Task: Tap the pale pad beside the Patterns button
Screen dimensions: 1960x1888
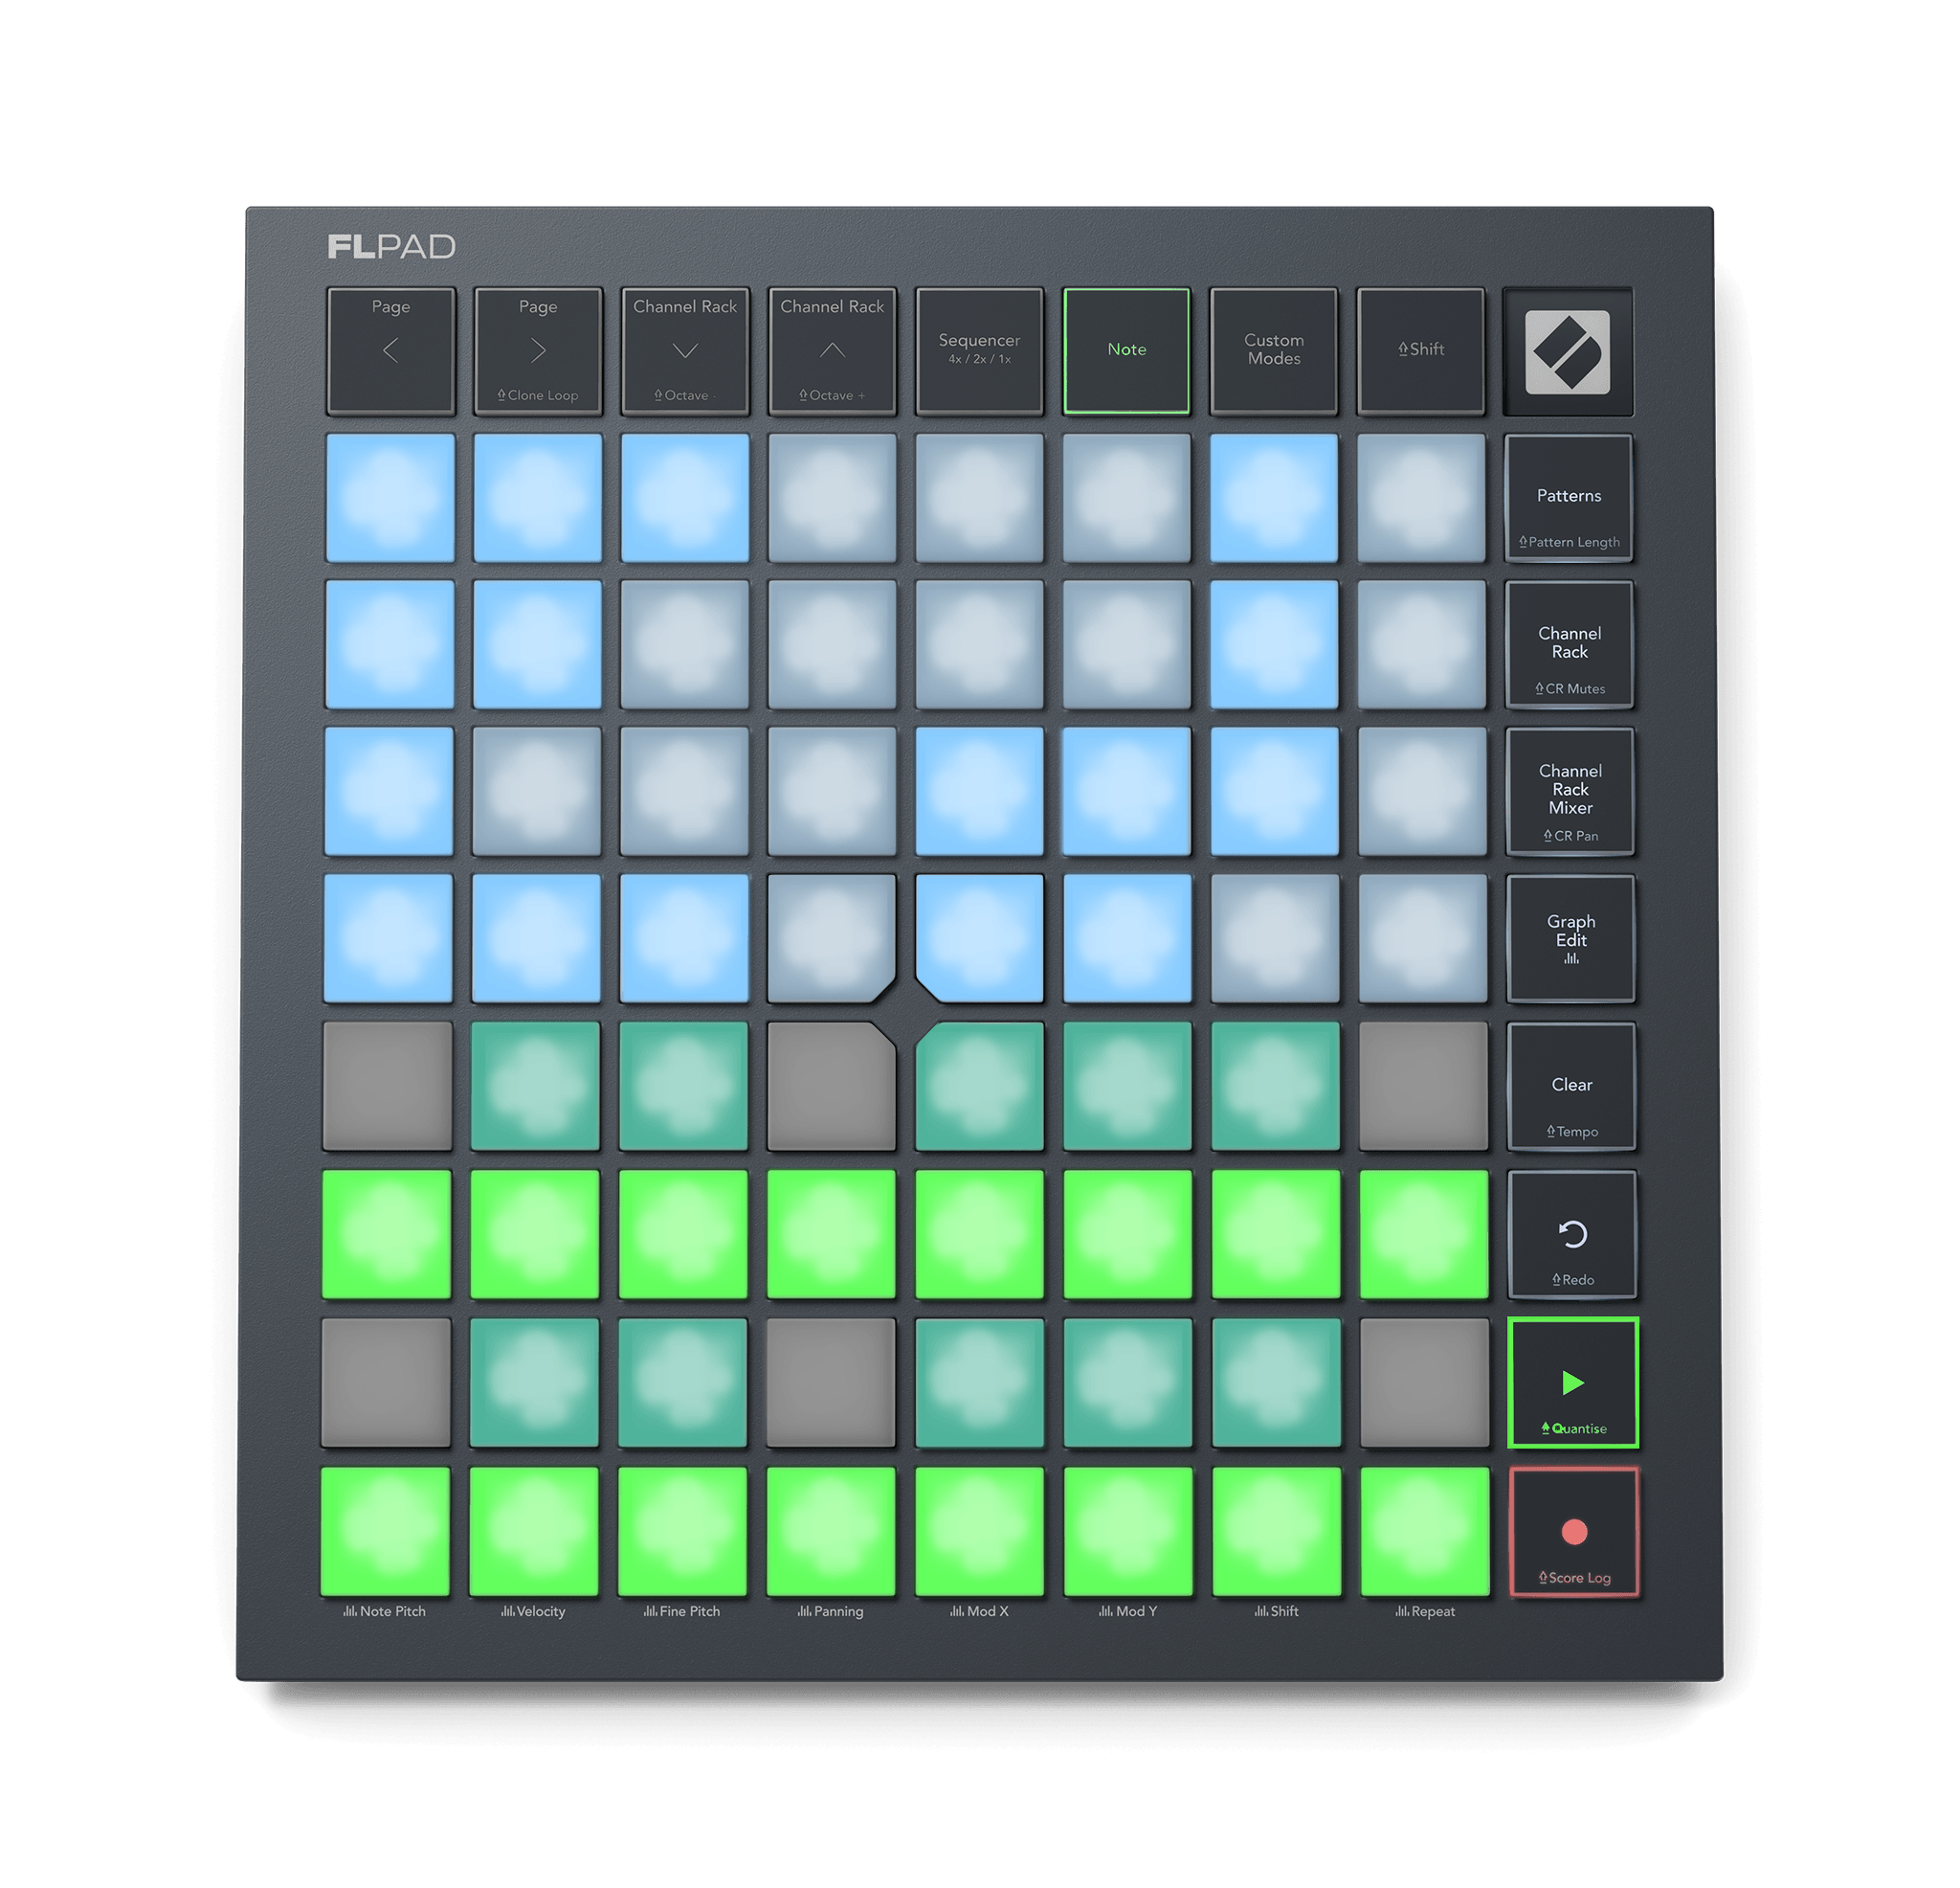Action: (x=1421, y=497)
